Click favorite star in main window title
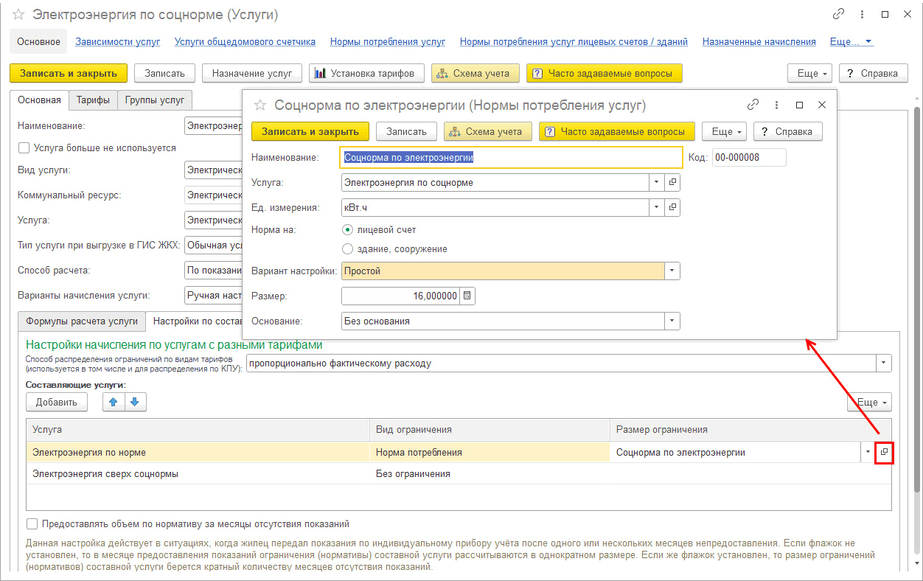The width and height of the screenshot is (923, 581). click(x=19, y=15)
